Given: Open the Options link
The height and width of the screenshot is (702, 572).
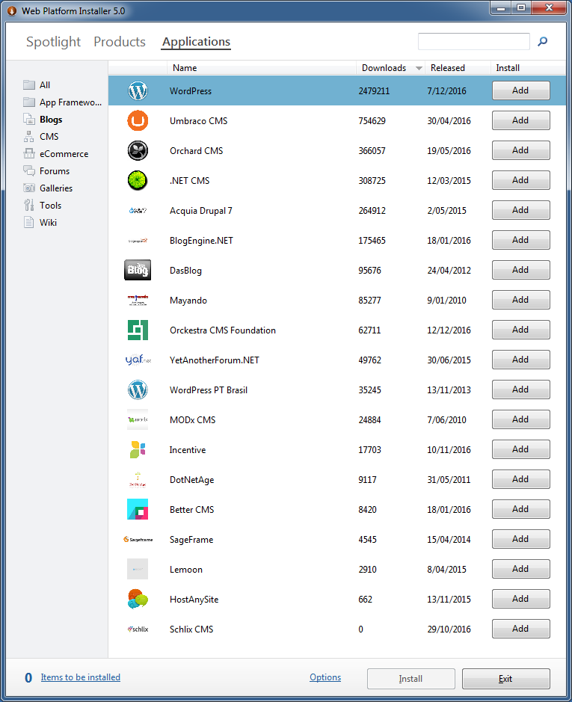Looking at the screenshot, I should [325, 677].
